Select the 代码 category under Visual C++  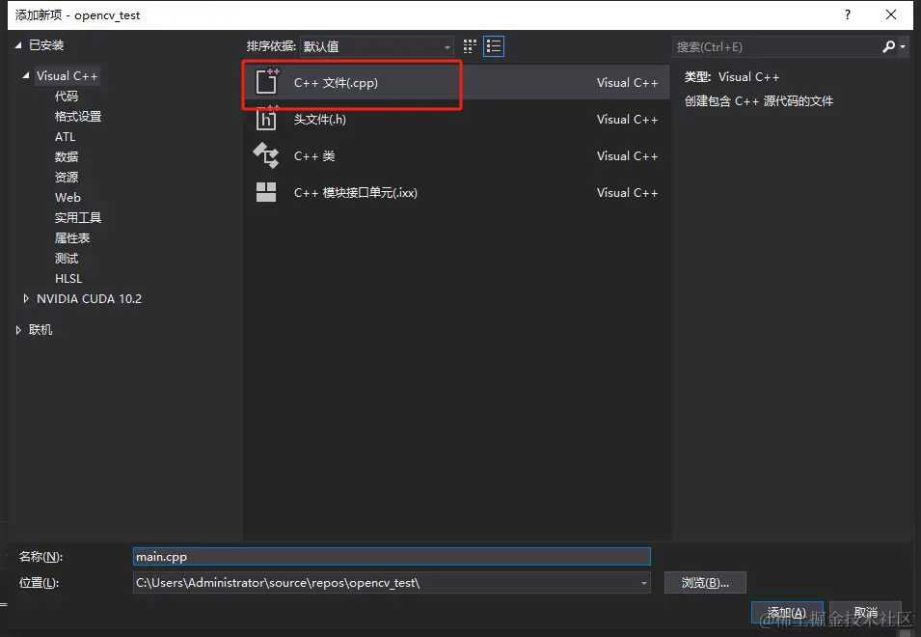point(66,96)
